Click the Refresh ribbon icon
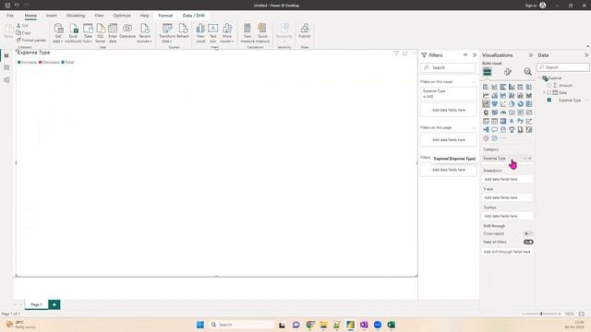 [183, 31]
